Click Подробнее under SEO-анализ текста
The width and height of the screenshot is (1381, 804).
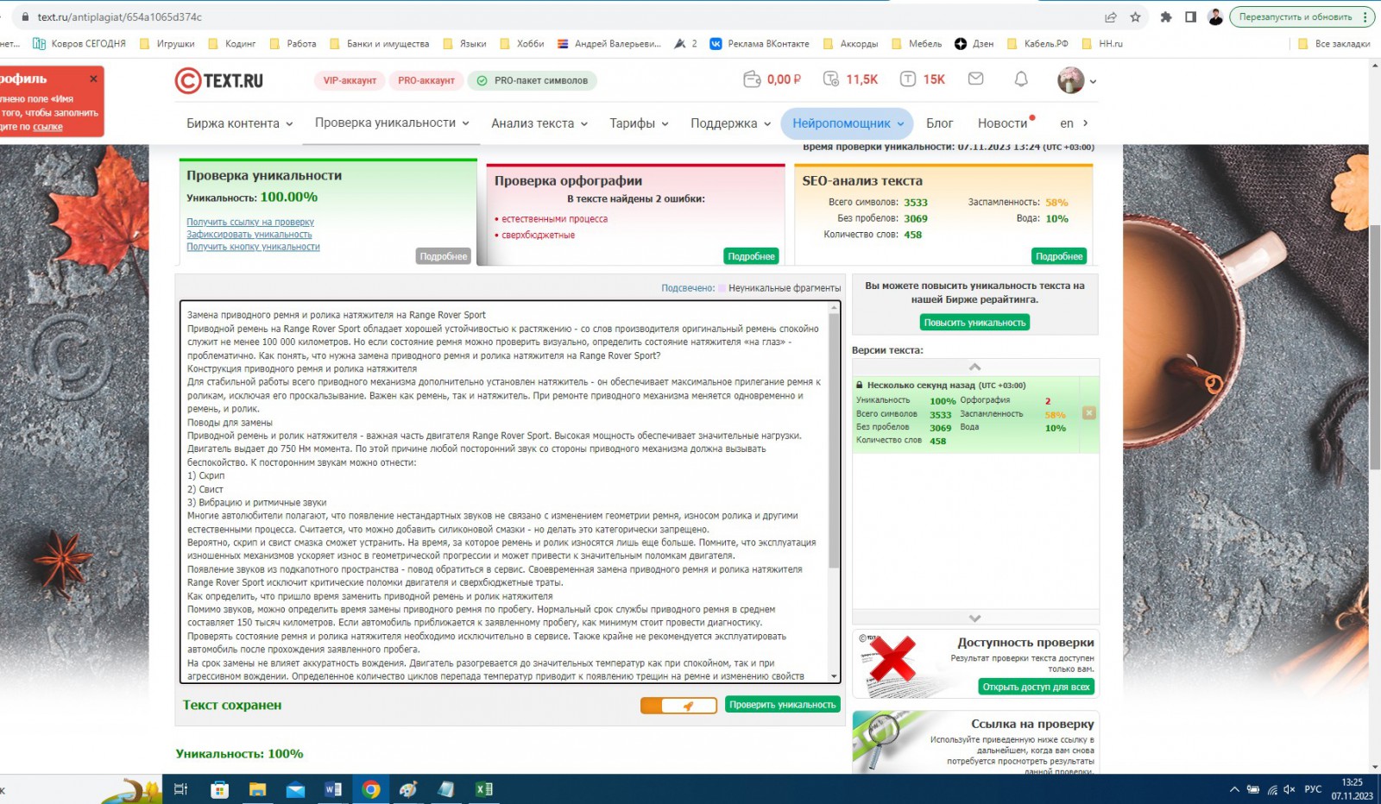(1059, 256)
